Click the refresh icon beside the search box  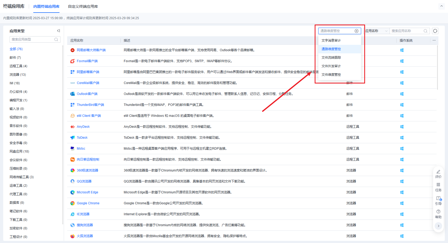pyautogui.click(x=435, y=31)
